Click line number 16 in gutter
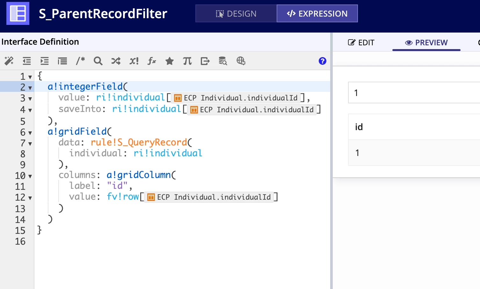 click(20, 241)
